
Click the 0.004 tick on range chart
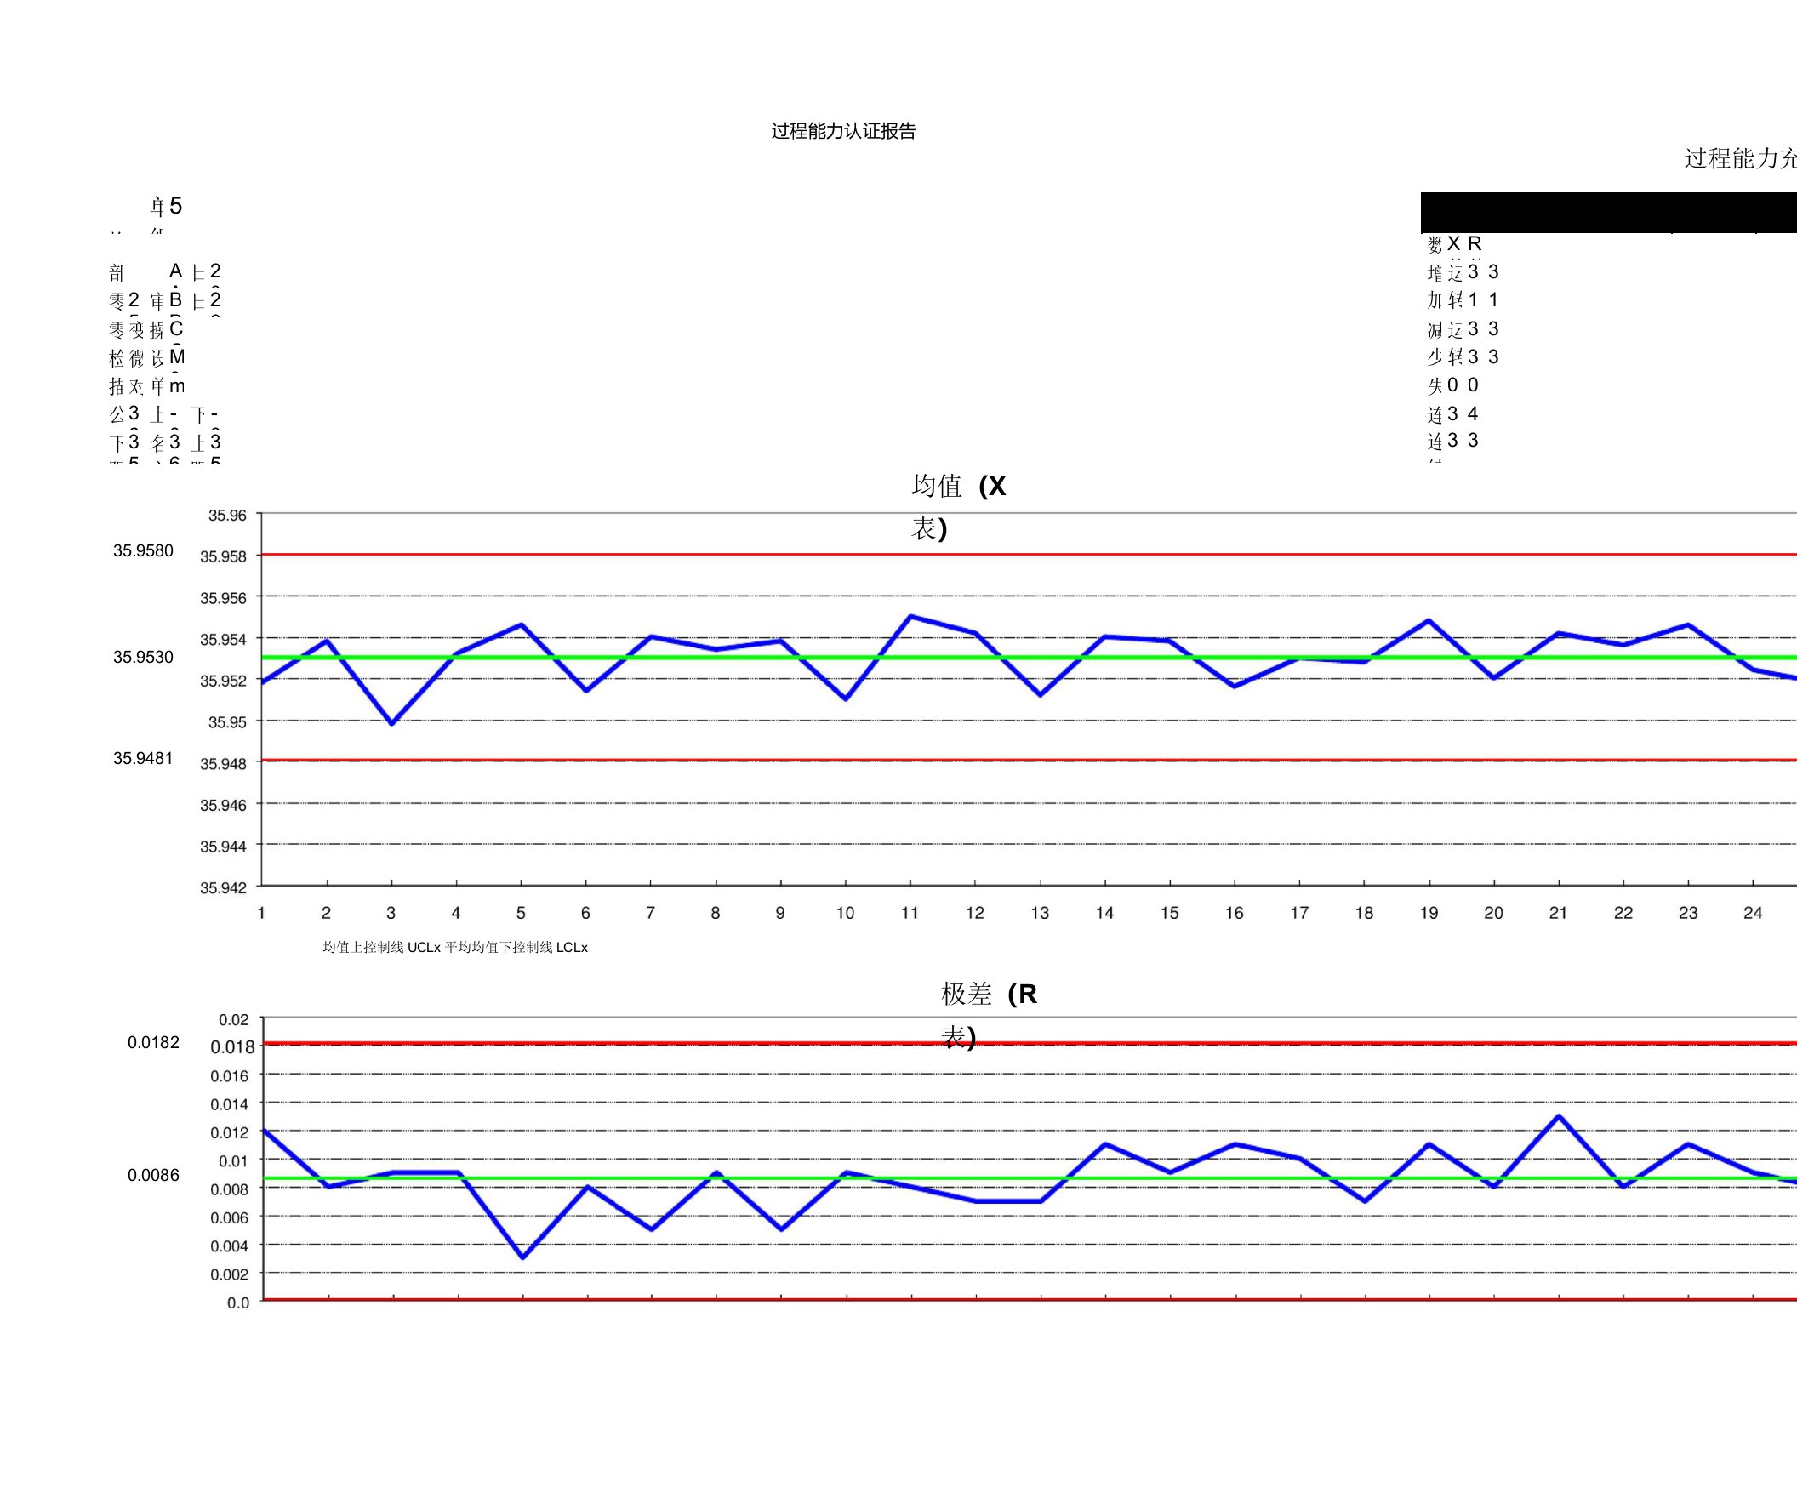(x=230, y=1246)
